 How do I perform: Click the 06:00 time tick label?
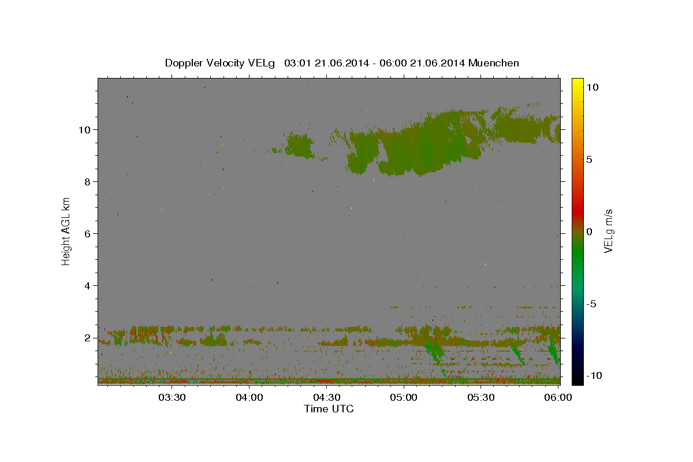pos(558,397)
